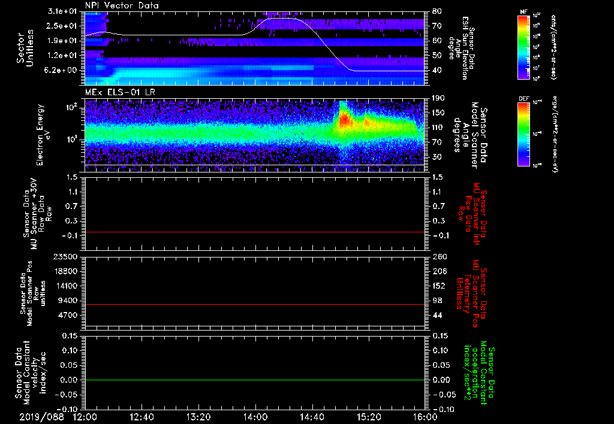
Task: Click the "14:40" time tick label
Action: point(312,417)
